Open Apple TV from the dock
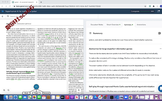 coord(63,97)
